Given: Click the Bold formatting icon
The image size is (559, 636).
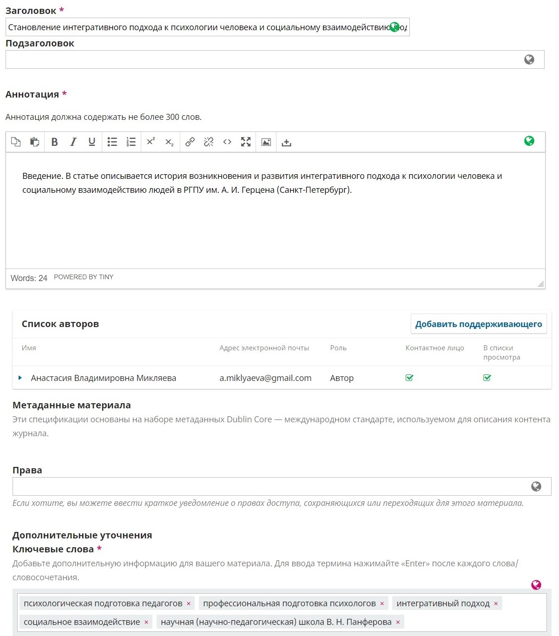Looking at the screenshot, I should pos(54,142).
